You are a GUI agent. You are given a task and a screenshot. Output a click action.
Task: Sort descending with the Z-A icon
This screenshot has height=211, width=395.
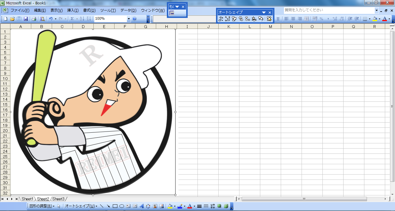click(88, 19)
